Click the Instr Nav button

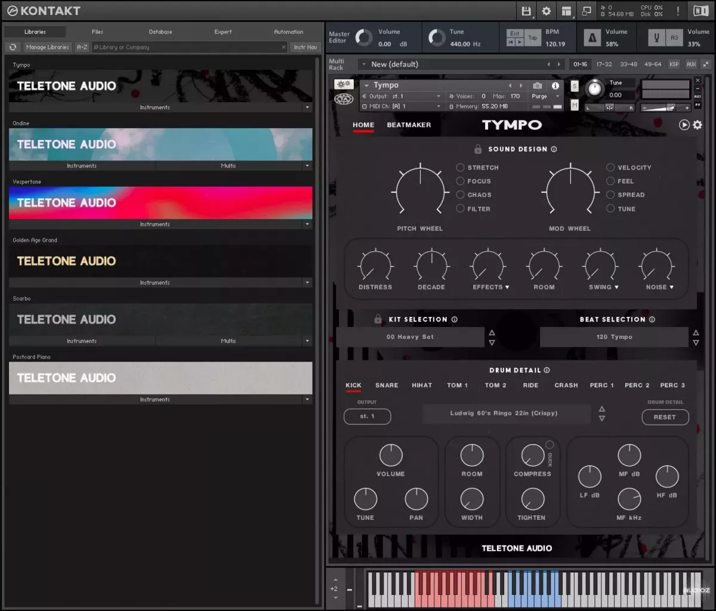305,47
